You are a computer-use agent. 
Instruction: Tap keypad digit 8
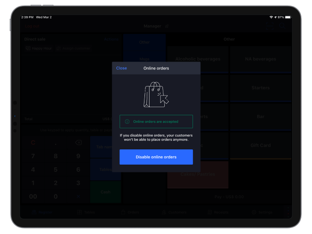(x=56, y=156)
